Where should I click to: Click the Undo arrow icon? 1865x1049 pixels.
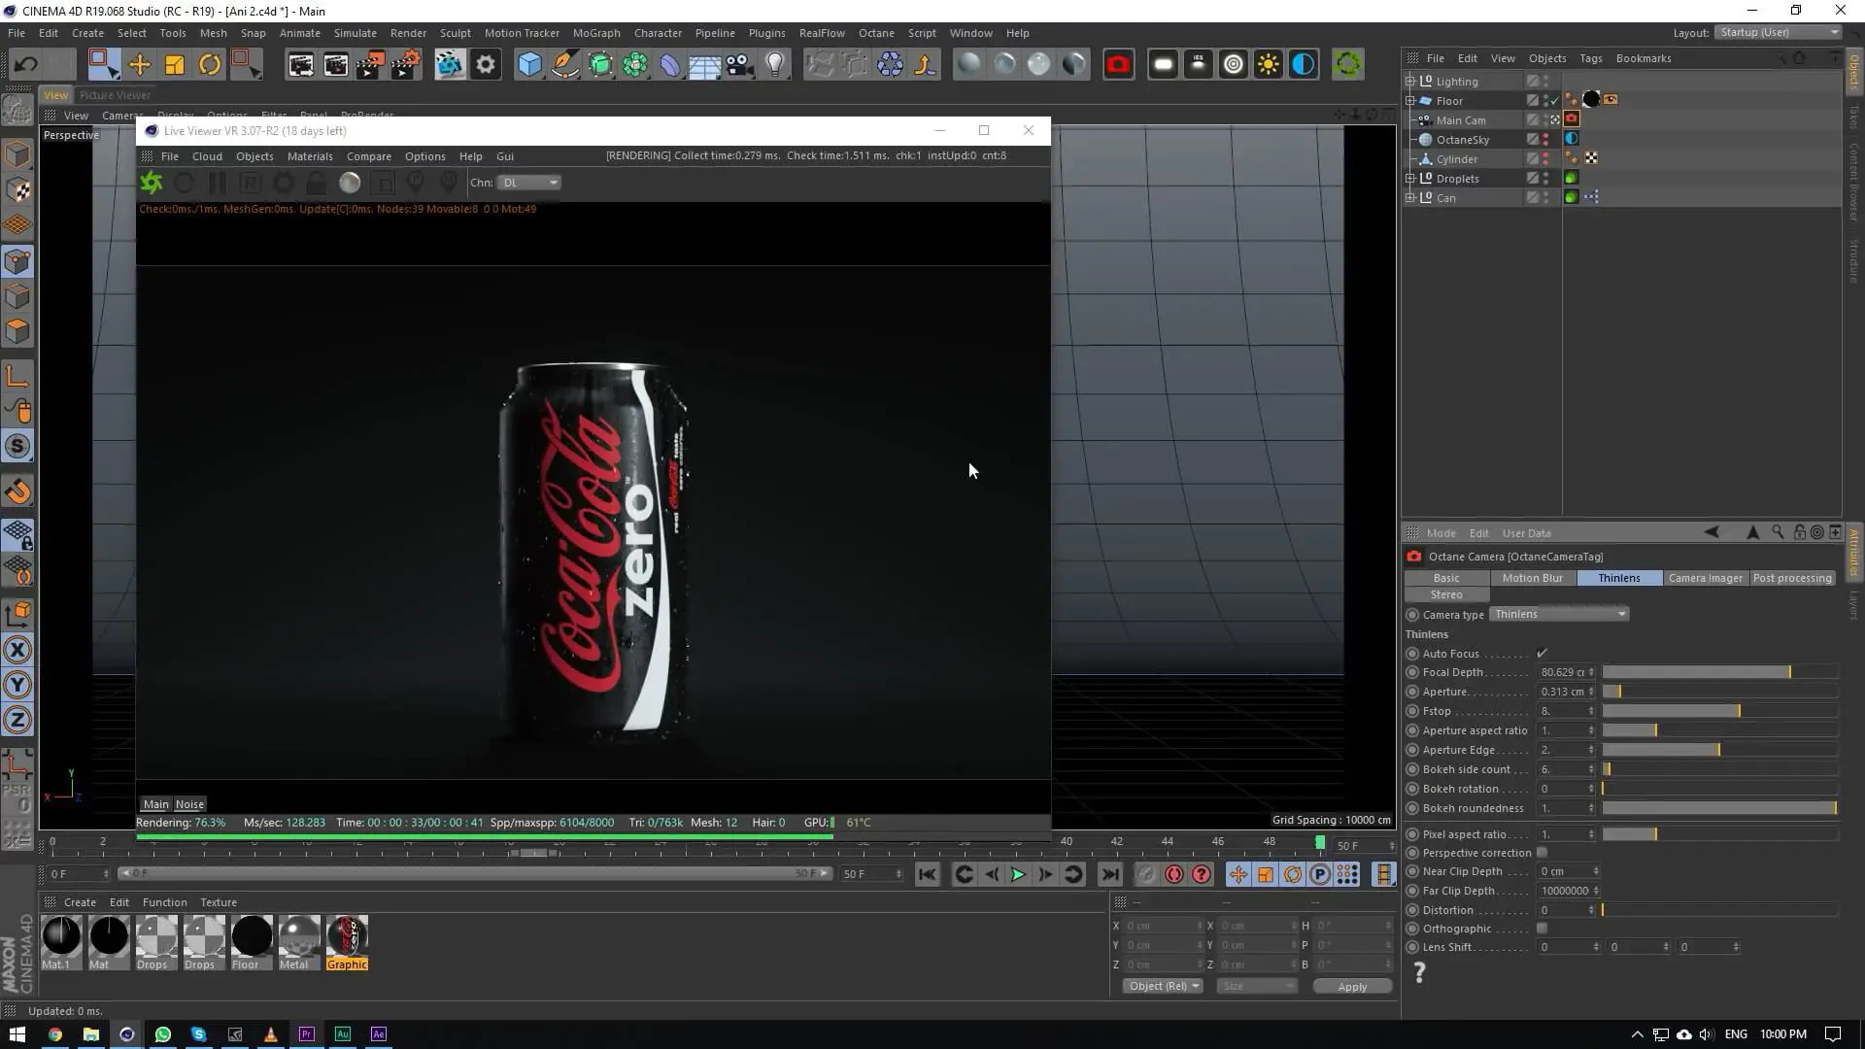pos(26,65)
